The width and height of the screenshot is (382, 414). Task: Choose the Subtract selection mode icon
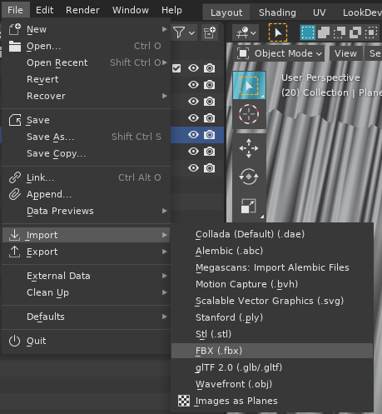click(x=340, y=32)
